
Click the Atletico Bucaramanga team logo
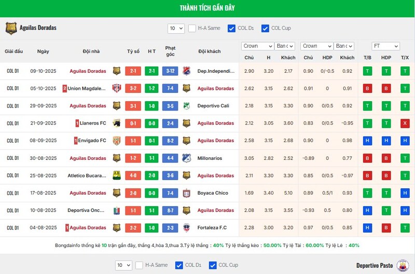pyautogui.click(x=117, y=175)
